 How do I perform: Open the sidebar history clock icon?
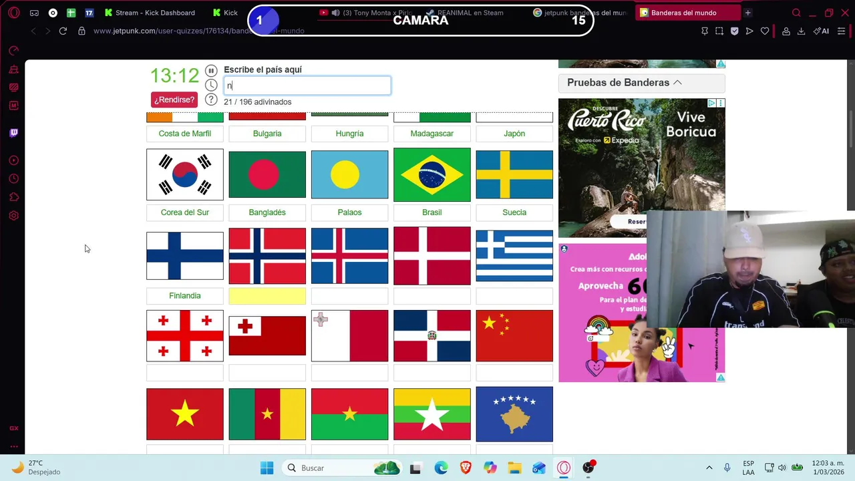click(14, 179)
